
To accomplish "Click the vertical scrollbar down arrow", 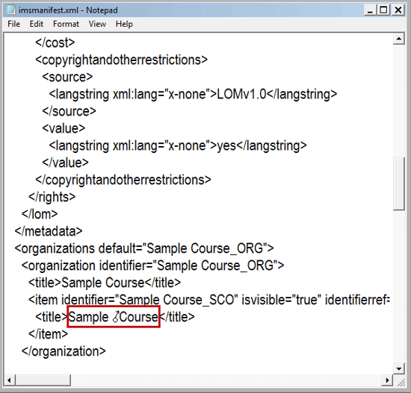I will coord(399,368).
